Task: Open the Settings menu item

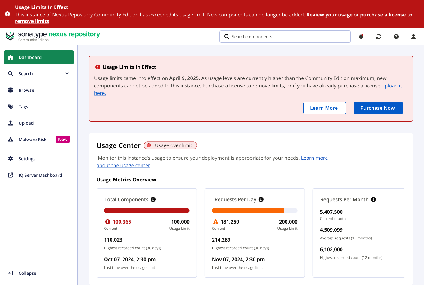Action: point(39,159)
